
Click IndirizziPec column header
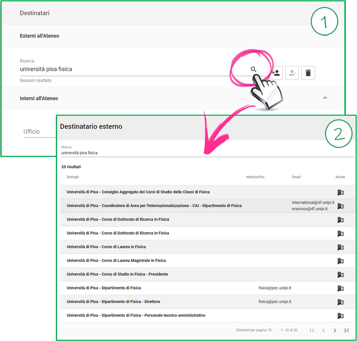[x=255, y=177]
